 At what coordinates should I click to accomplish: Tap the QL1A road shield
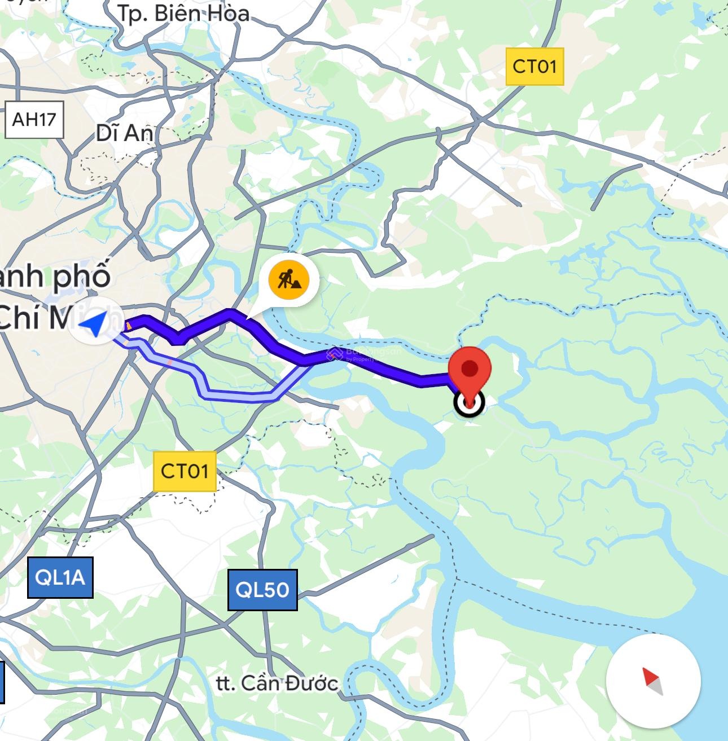coord(60,577)
